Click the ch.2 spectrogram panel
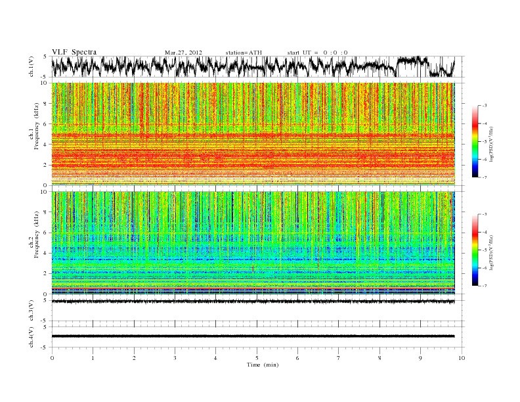The height and width of the screenshot is (402, 520). 253,243
